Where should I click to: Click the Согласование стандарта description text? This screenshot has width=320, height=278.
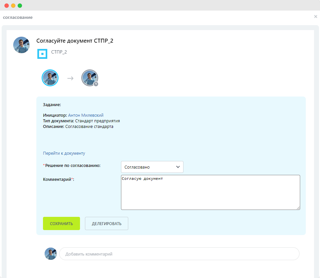[89, 127]
